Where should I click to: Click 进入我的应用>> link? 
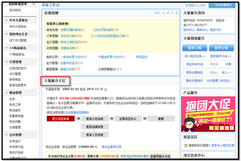pos(195,56)
